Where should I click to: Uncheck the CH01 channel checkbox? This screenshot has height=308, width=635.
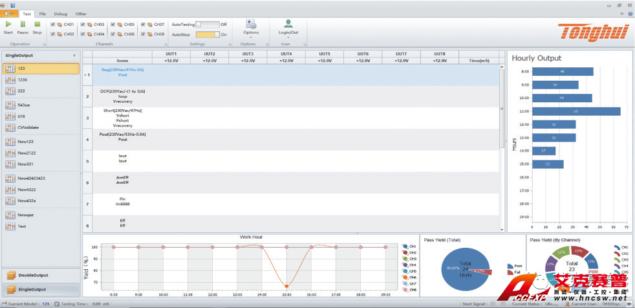click(53, 25)
